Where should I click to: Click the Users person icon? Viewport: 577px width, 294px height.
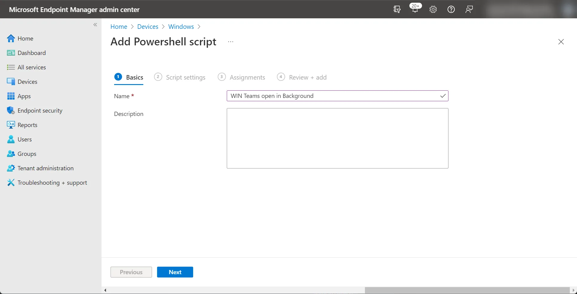click(11, 139)
